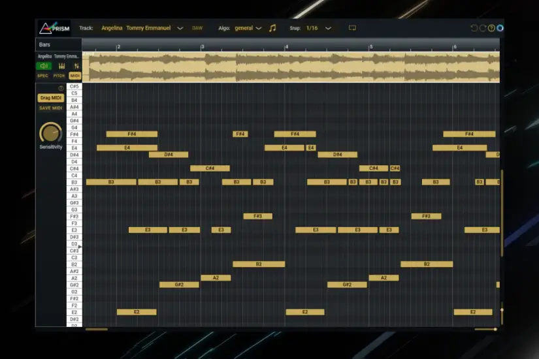The width and height of the screenshot is (539, 359).
Task: Open the Algo general dropdown
Action: coord(248,28)
